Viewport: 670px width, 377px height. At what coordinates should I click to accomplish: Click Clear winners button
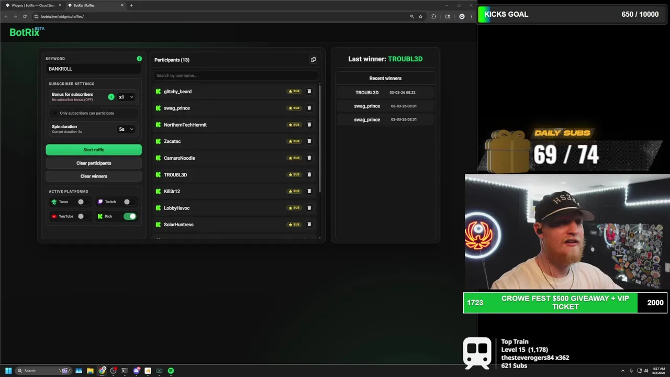click(94, 176)
